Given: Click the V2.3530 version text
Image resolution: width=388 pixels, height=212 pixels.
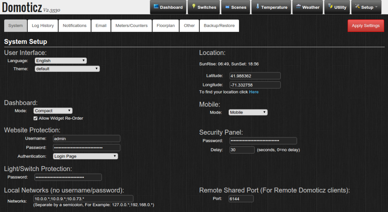Looking at the screenshot, I should pos(52,10).
